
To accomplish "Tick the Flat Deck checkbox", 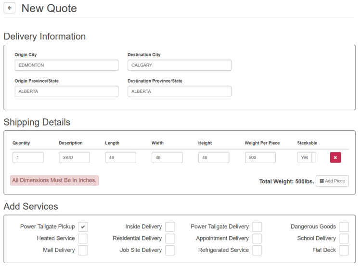I will click(344, 250).
